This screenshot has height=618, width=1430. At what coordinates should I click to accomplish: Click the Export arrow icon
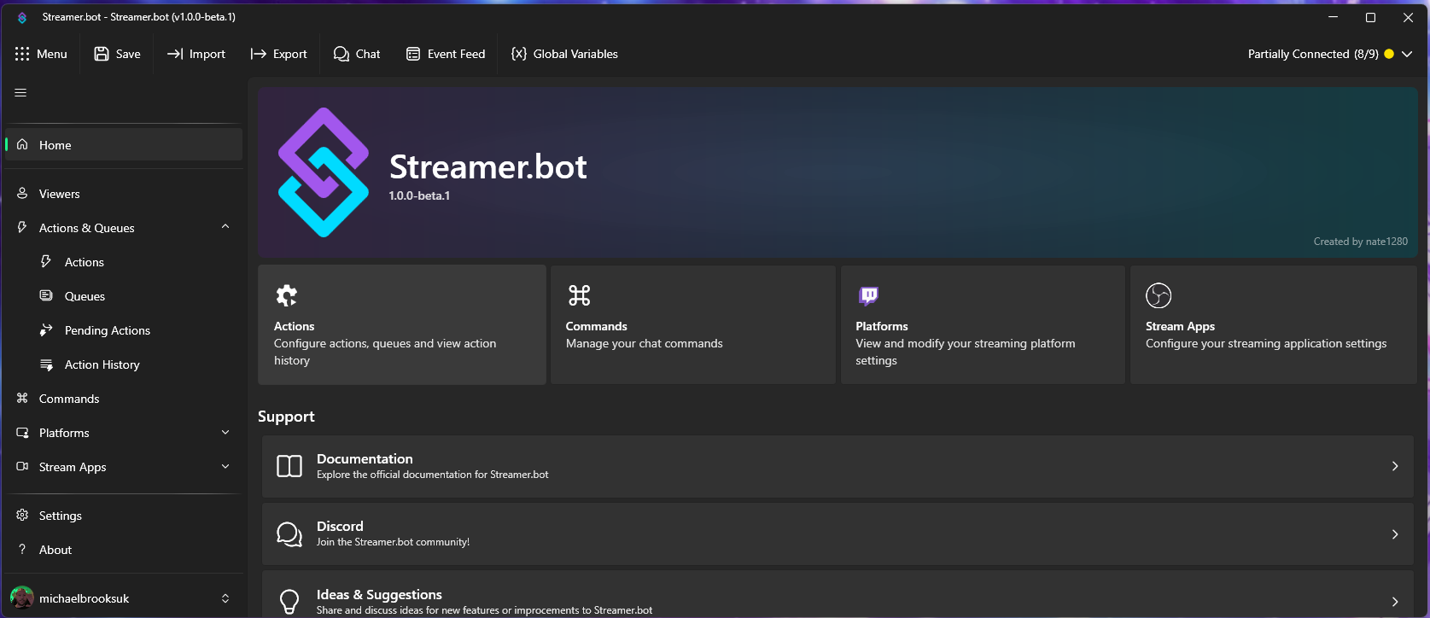point(258,54)
